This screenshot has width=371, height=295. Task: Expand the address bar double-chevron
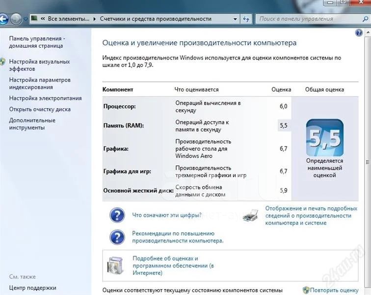point(43,19)
